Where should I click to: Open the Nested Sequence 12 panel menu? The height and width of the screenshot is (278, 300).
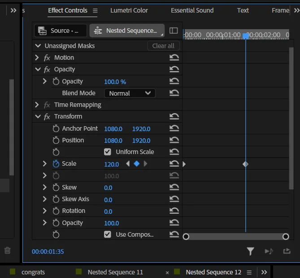(x=249, y=272)
